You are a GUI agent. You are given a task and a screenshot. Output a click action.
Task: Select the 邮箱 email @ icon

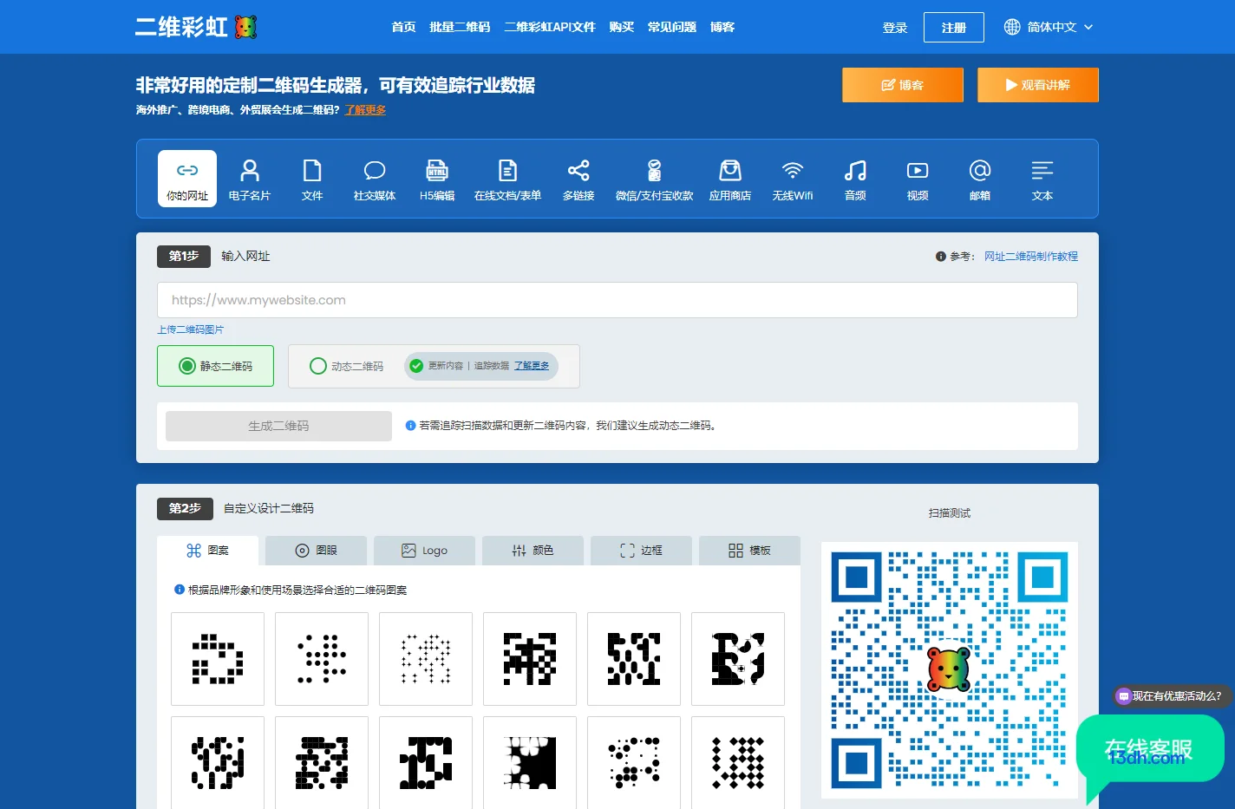(980, 171)
